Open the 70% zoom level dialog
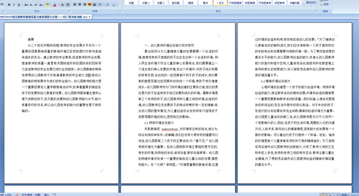 [344, 194]
